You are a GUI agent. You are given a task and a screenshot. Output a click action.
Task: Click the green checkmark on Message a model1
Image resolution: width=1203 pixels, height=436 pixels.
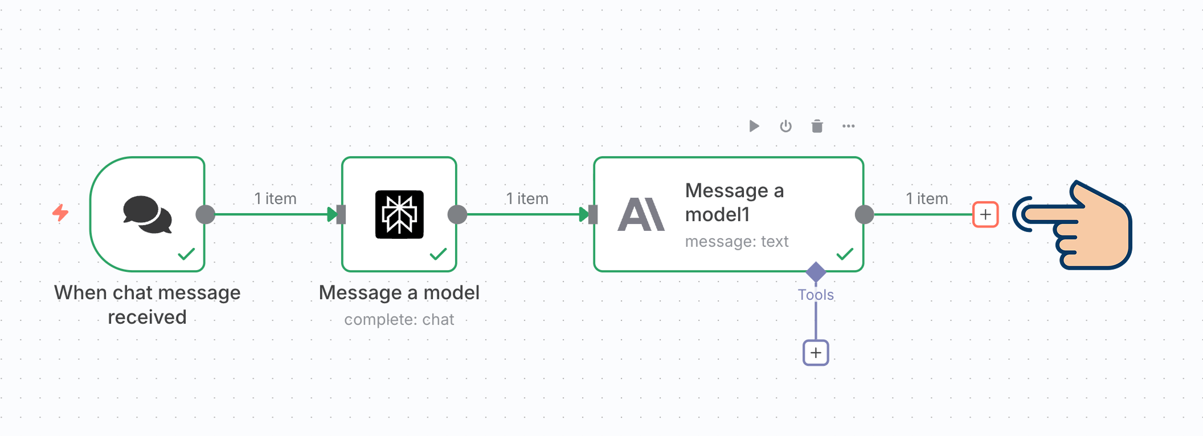coord(844,254)
